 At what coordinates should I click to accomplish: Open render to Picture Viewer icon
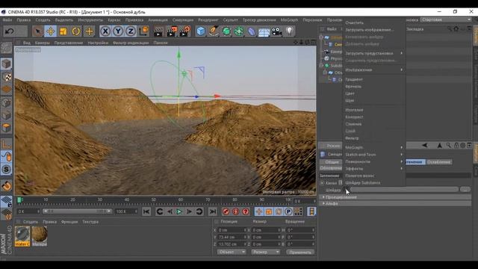(172, 31)
